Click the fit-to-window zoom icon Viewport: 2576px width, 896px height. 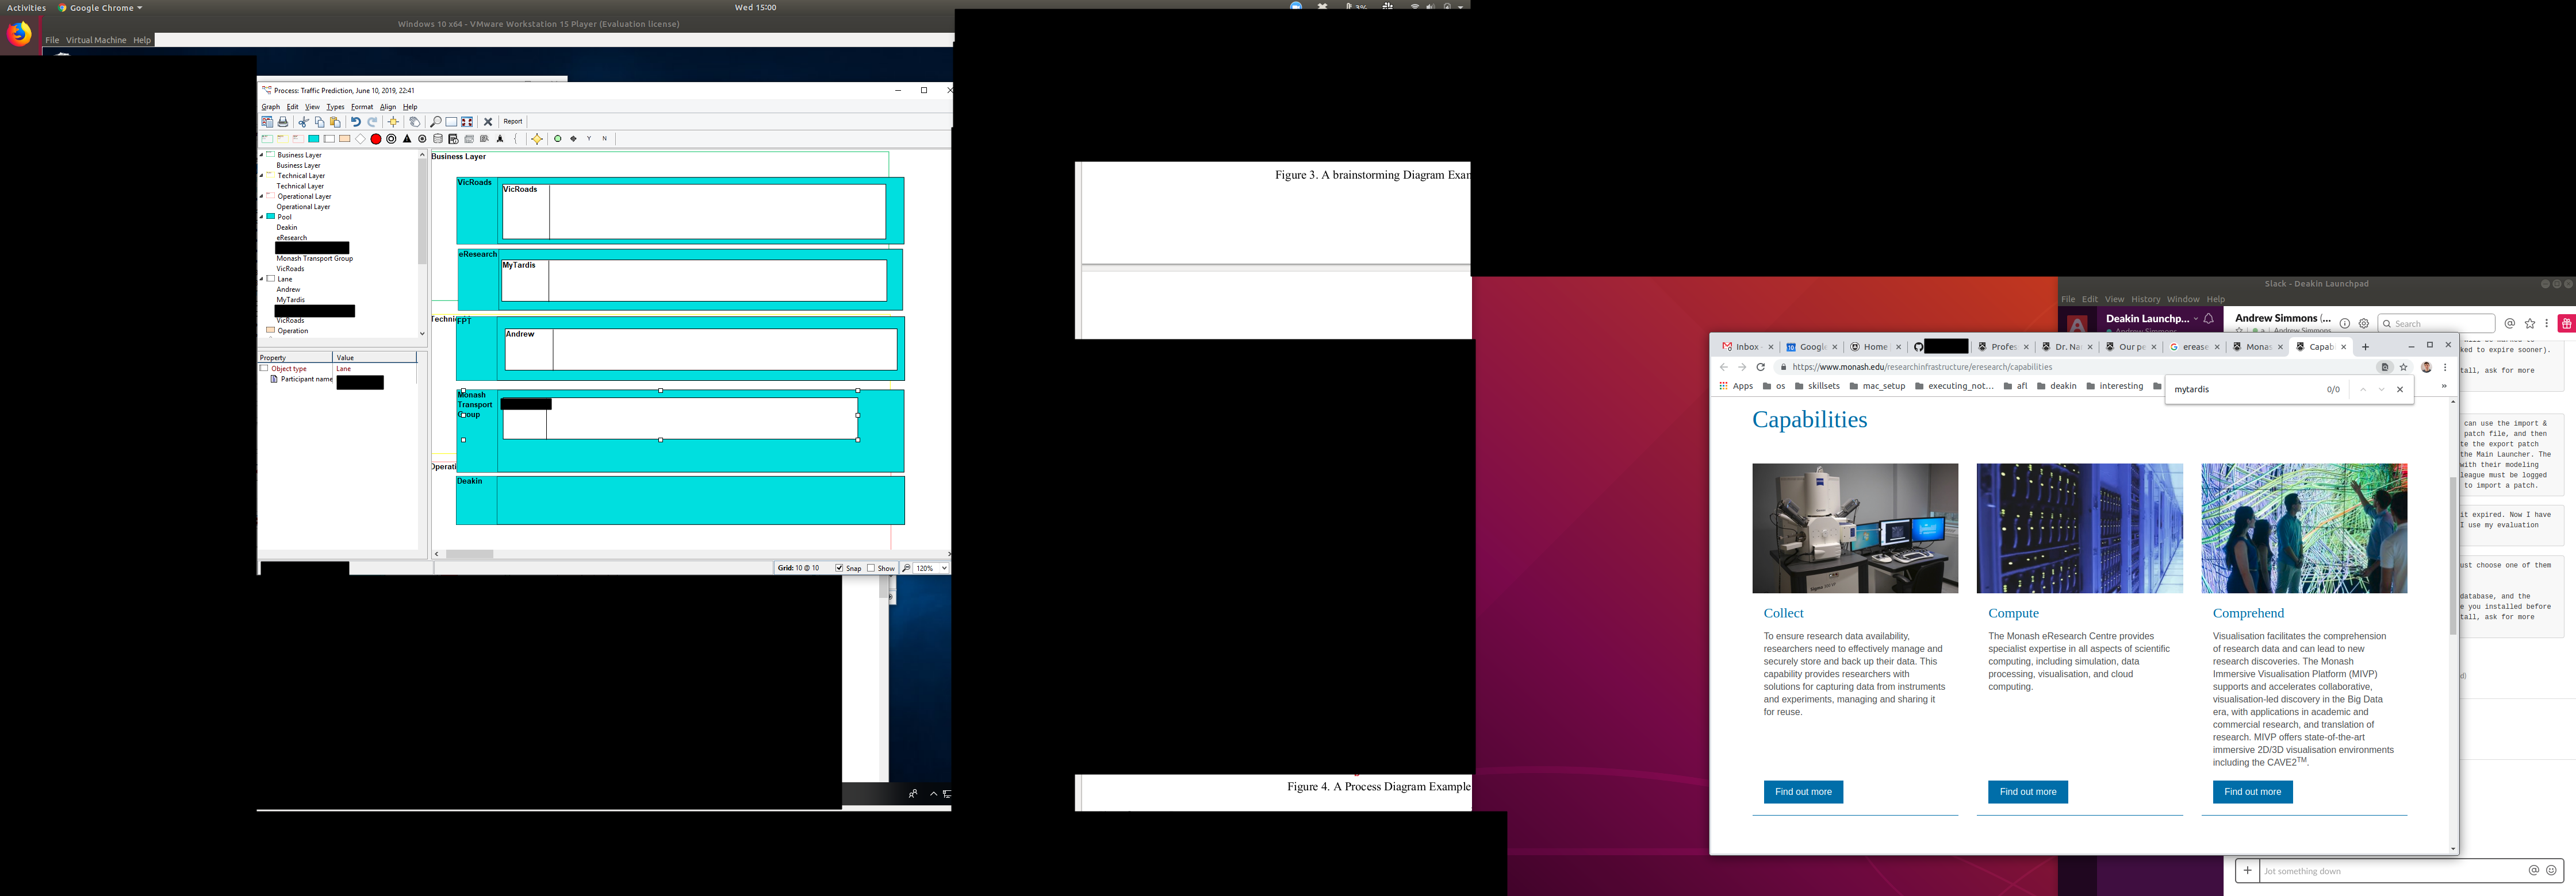point(467,122)
